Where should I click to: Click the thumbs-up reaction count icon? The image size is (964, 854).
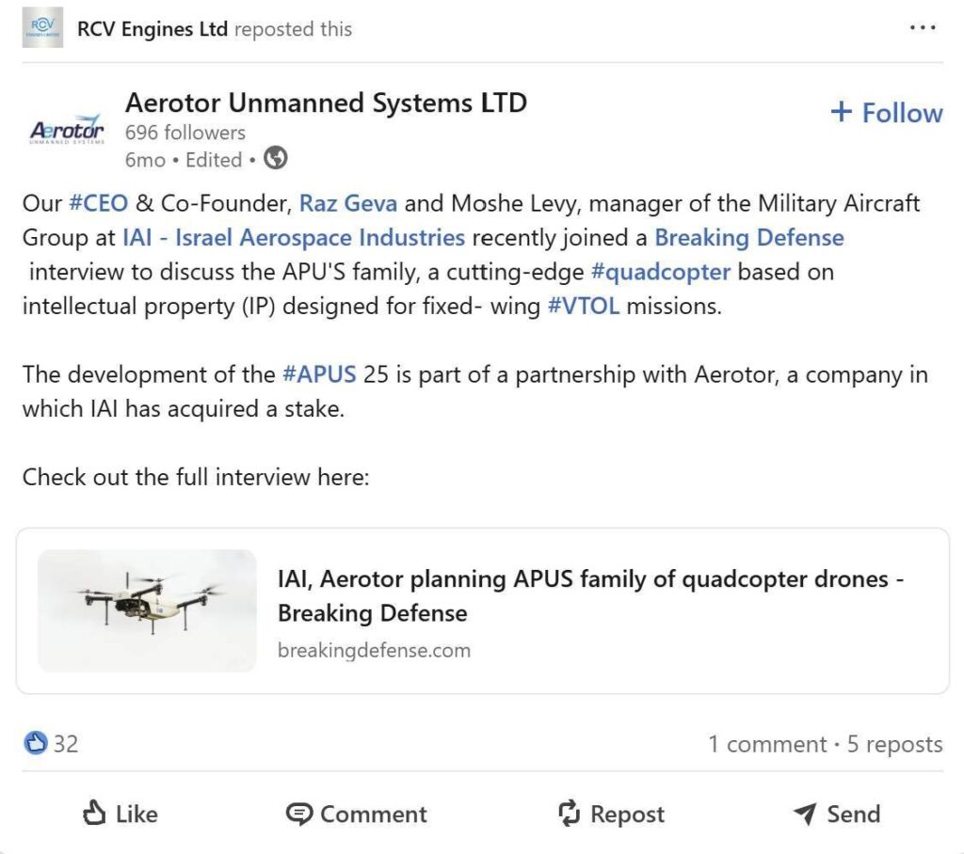tap(35, 744)
